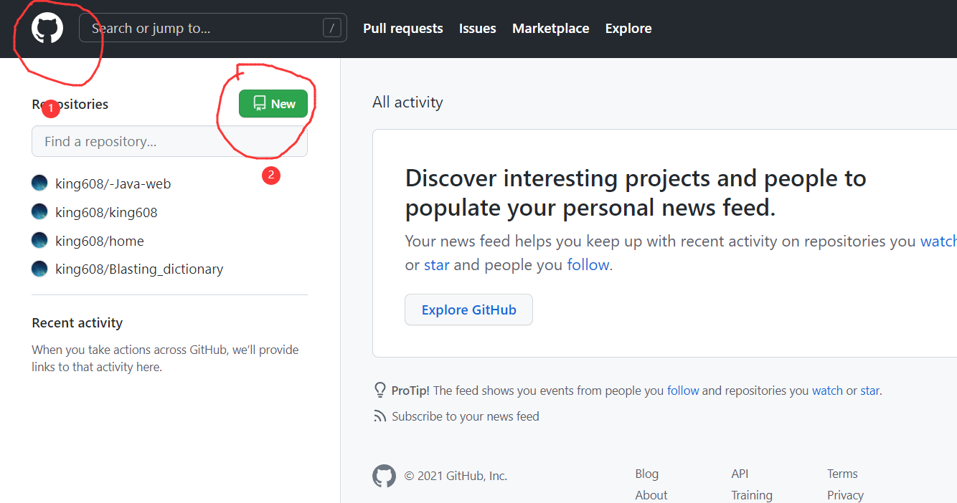Open the Privacy footer link
Image resolution: width=957 pixels, height=503 pixels.
(x=845, y=495)
